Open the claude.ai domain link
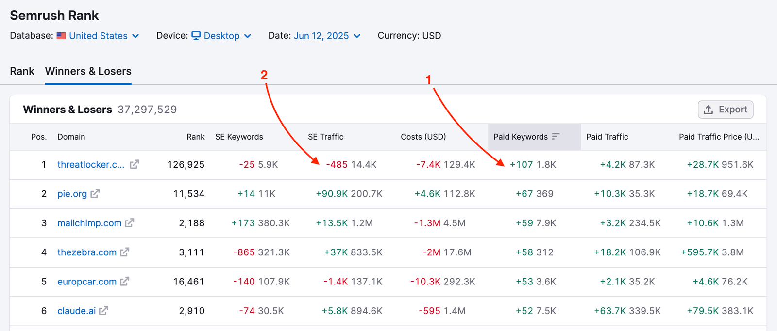Viewport: 777px width, 331px height. click(x=76, y=311)
